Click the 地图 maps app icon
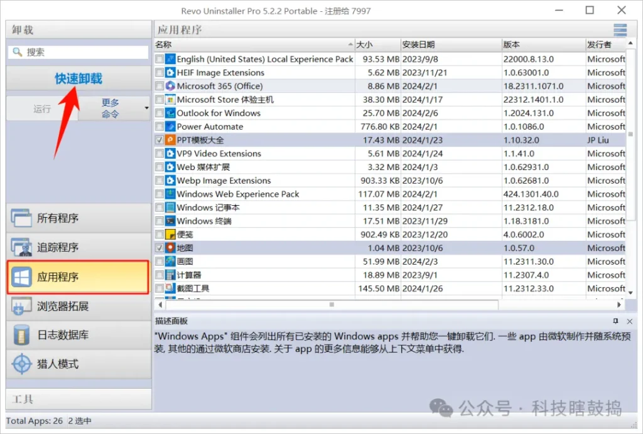The height and width of the screenshot is (434, 643). point(170,248)
